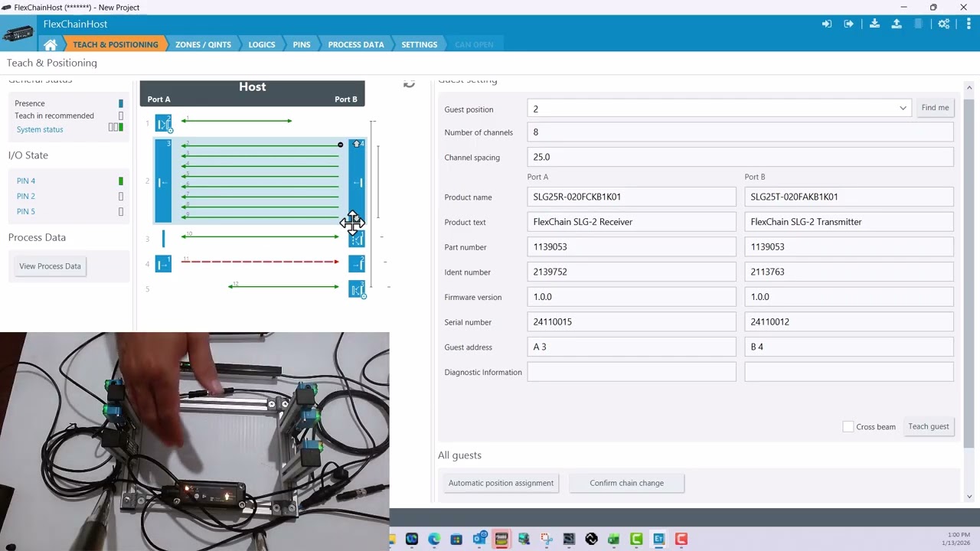Click the Port B Ident number 2113763
Viewport: 980px width, 551px height.
coord(849,272)
